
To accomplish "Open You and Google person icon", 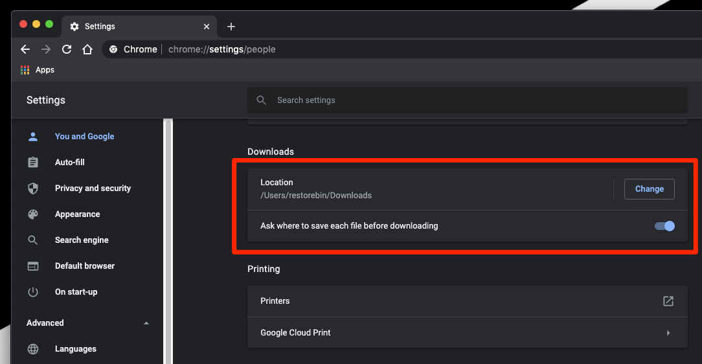I will pos(32,137).
